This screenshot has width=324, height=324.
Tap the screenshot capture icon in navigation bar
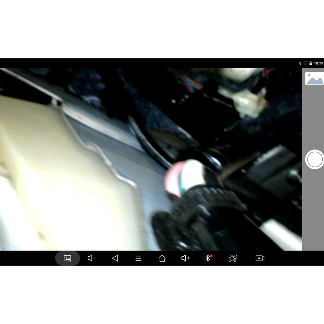[x=67, y=258]
